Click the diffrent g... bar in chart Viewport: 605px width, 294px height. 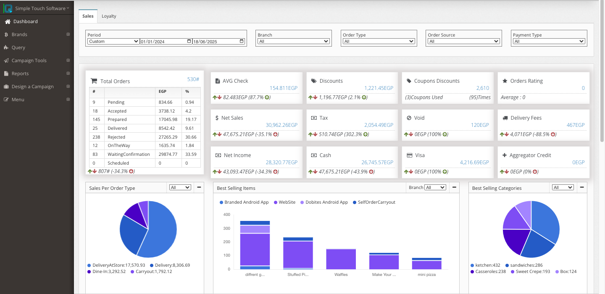255,245
